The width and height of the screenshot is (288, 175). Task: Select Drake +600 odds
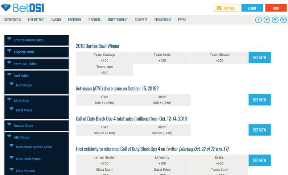(220, 161)
